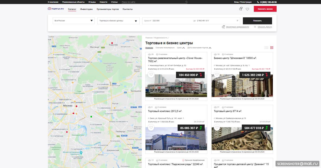Click the views eye icon on Торговый центр 8714 card
Screen dimensions: 321x168
click(216, 107)
